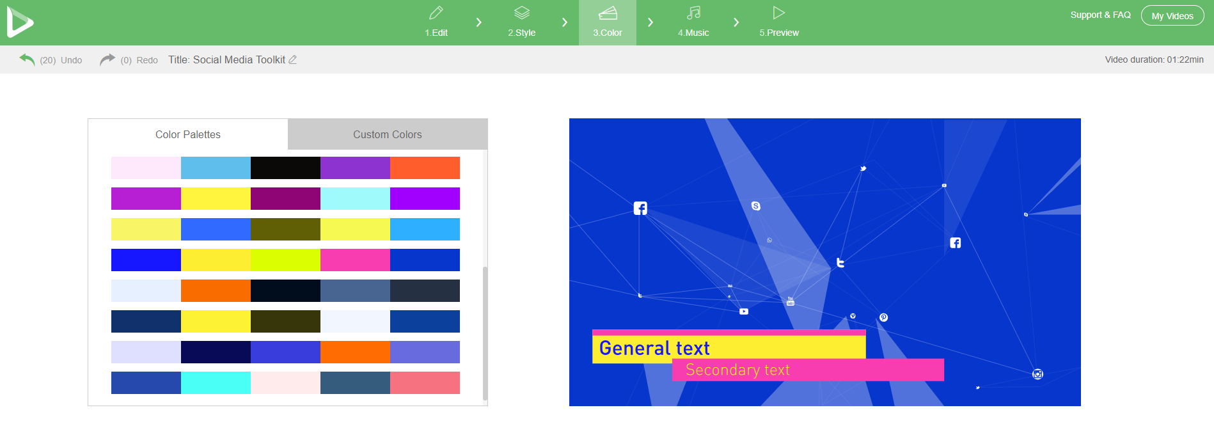Select the aqua swatch in last palette row
Image resolution: width=1214 pixels, height=426 pixels.
click(x=216, y=383)
